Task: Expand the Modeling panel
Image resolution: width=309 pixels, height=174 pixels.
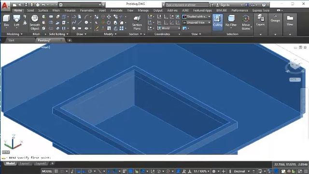Action: pyautogui.click(x=14, y=34)
